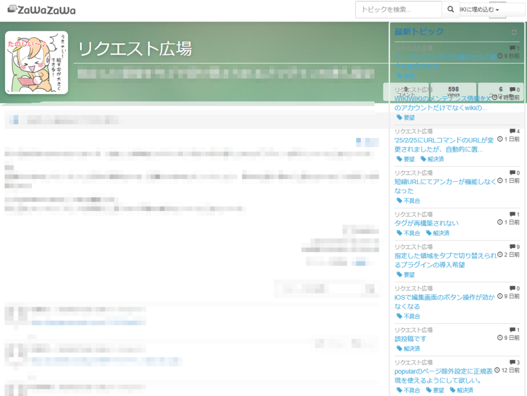Open topic タグが再構築されない

(x=426, y=223)
